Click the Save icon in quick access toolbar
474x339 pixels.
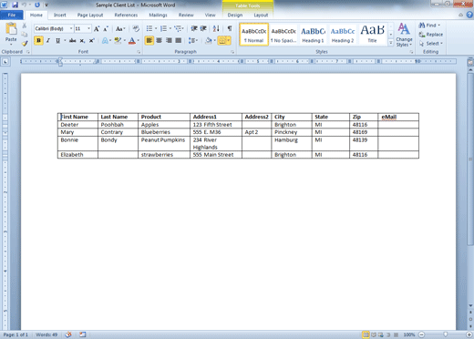[15, 5]
